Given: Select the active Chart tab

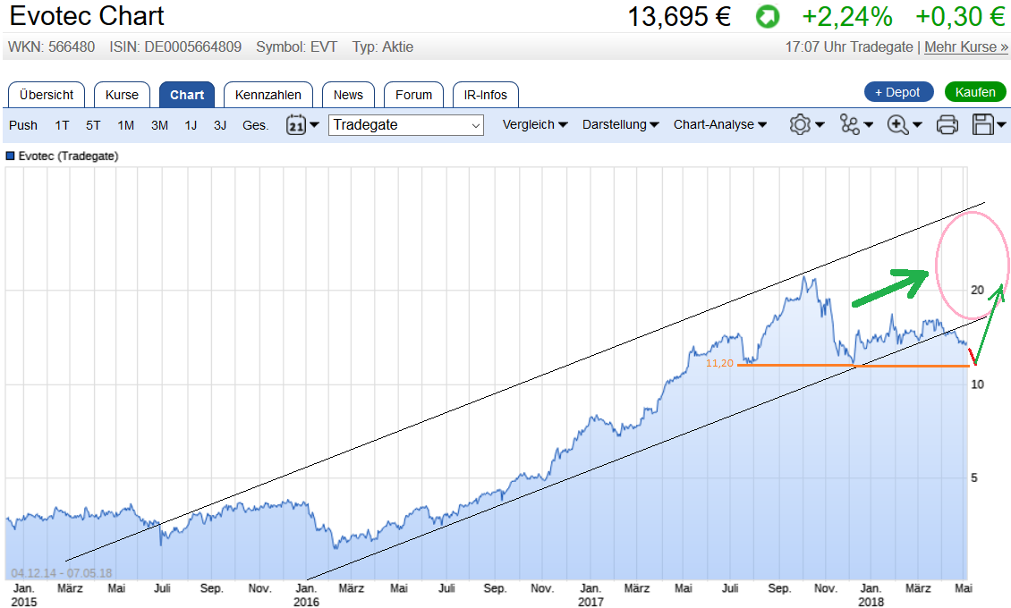Looking at the screenshot, I should click(187, 95).
